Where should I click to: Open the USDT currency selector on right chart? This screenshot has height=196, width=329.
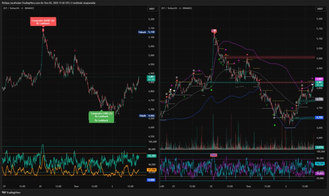(x=320, y=9)
